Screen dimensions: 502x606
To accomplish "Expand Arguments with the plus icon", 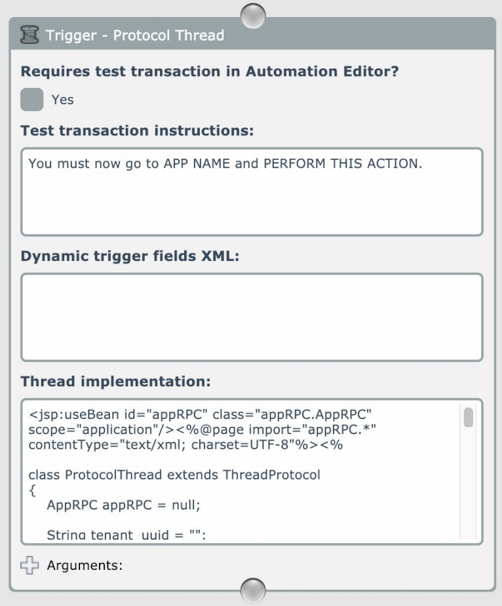I will (29, 565).
